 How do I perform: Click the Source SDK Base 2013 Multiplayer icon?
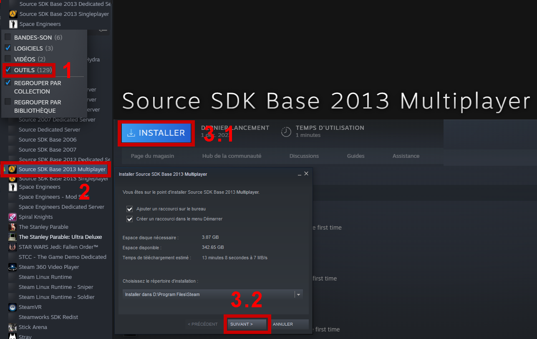tap(13, 169)
